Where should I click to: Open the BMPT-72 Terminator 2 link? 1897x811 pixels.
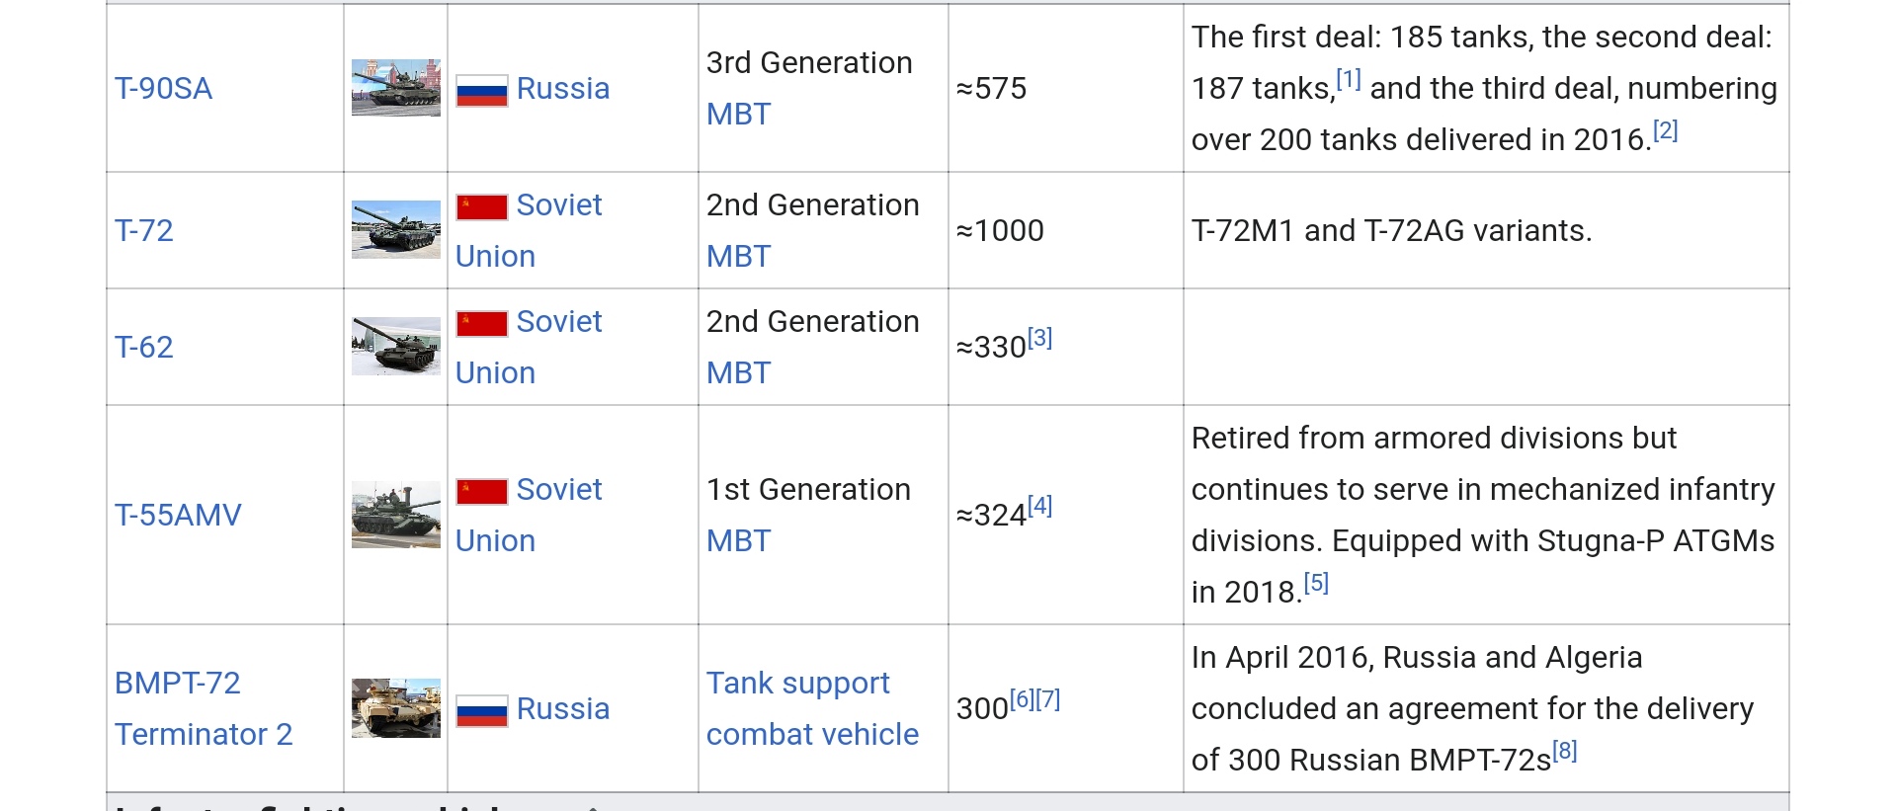tap(203, 708)
